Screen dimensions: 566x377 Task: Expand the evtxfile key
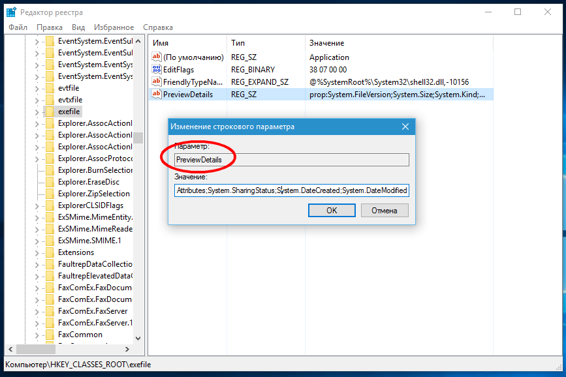pos(37,100)
